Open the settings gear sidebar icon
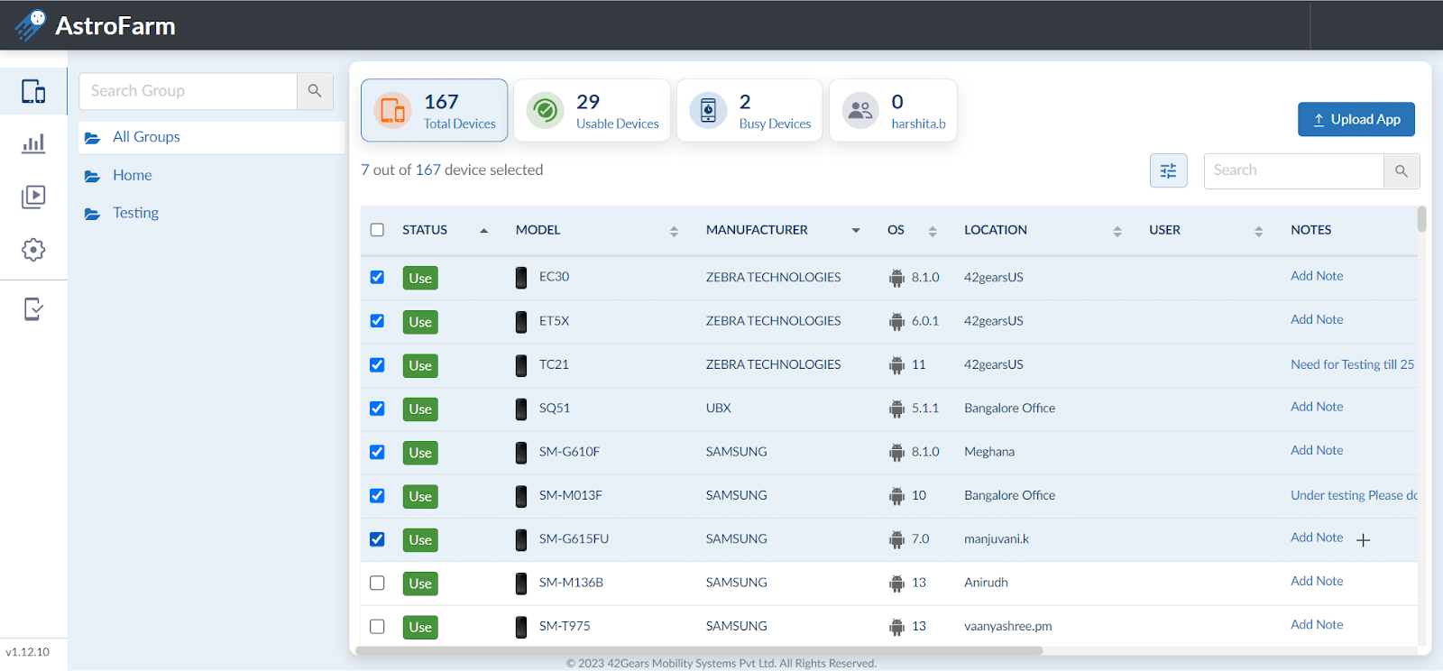This screenshot has width=1443, height=671. coord(33,250)
